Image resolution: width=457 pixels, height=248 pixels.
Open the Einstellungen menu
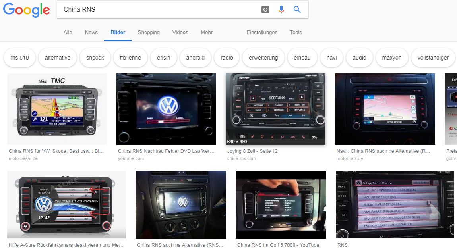coord(262,33)
